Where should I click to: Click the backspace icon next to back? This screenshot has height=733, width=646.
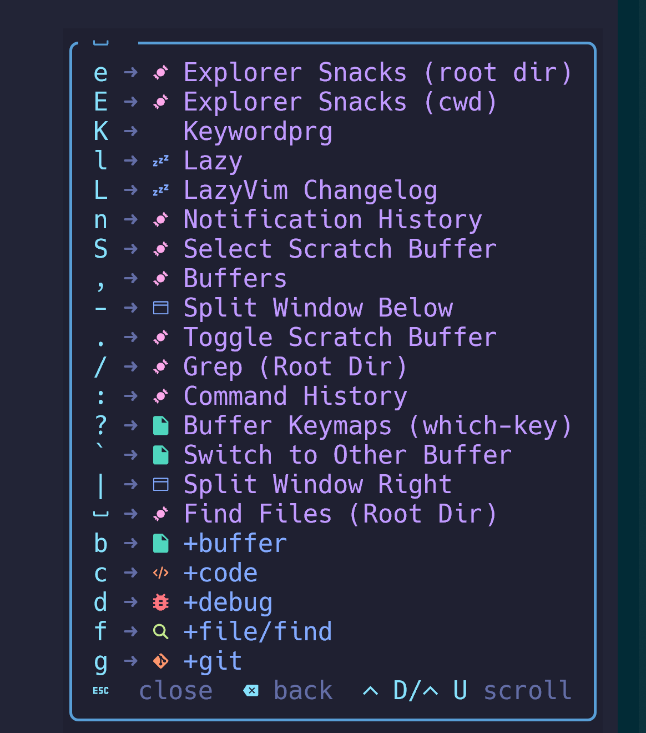pos(251,690)
